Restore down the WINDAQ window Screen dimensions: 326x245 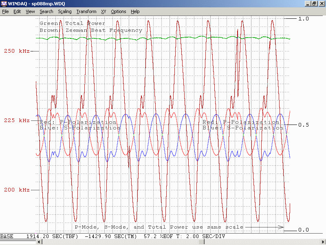314,4
